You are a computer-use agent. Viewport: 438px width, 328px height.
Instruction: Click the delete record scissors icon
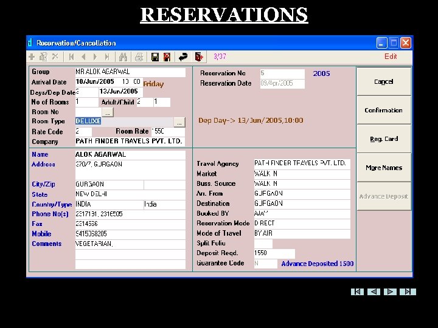pyautogui.click(x=55, y=56)
